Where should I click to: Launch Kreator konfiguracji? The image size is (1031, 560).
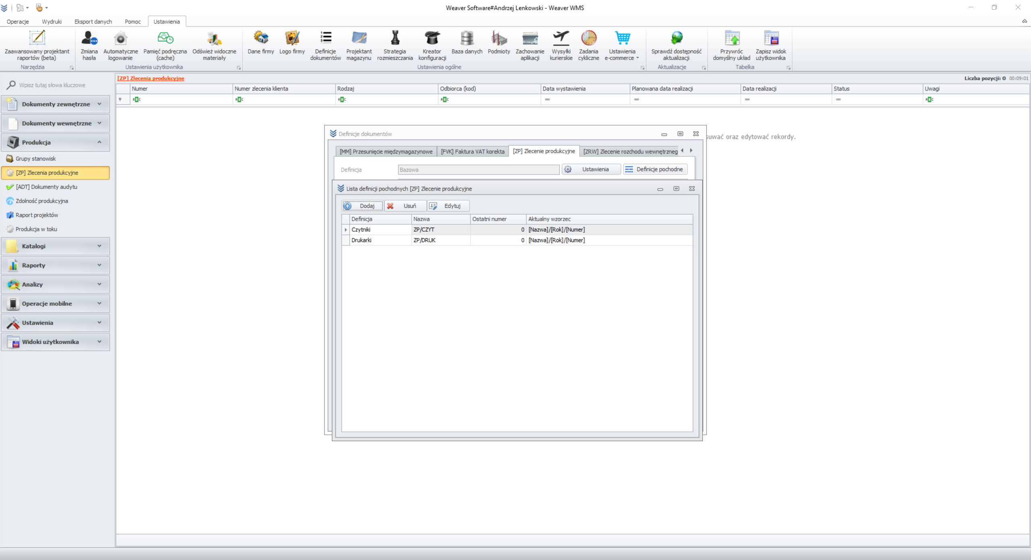coord(432,46)
